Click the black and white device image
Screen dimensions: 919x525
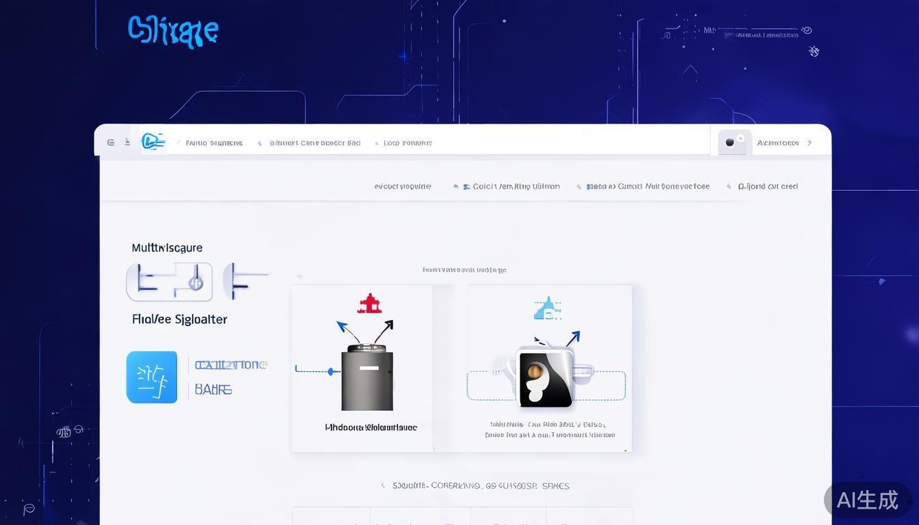[x=546, y=379]
